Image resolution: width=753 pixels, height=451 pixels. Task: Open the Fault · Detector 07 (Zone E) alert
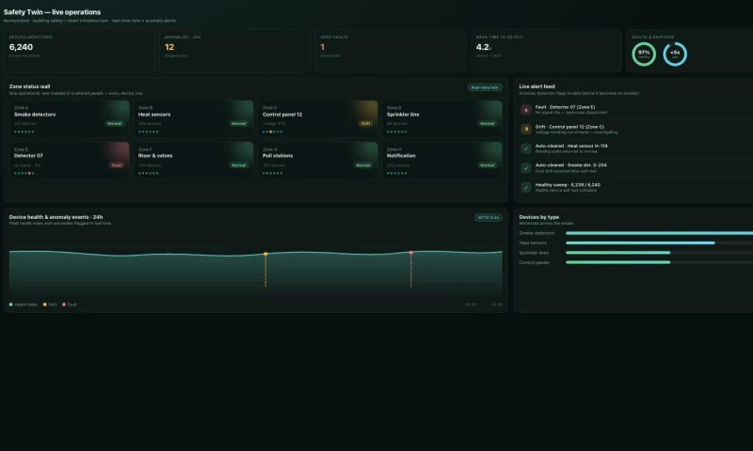tap(636, 110)
